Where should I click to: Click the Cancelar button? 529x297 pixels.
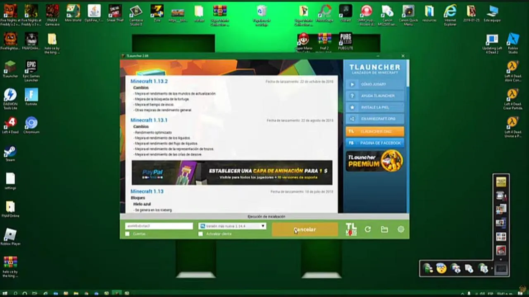coord(305,230)
